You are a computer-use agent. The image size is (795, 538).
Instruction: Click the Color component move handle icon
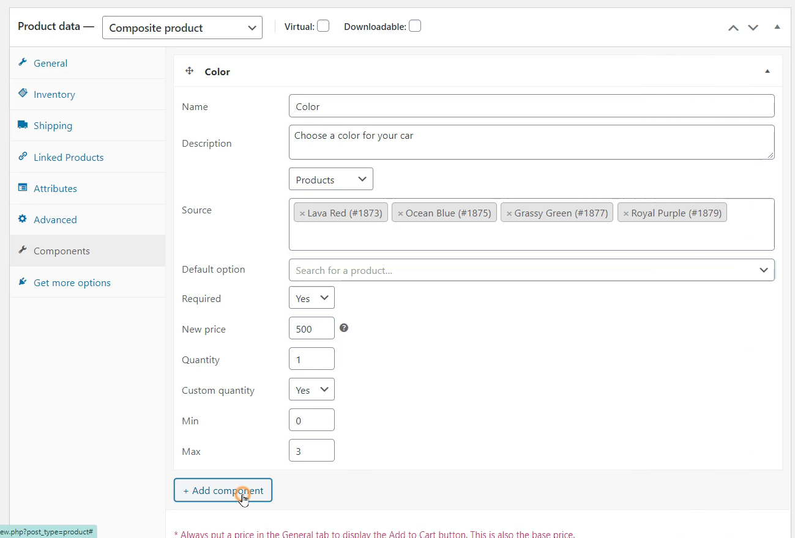[x=189, y=71]
